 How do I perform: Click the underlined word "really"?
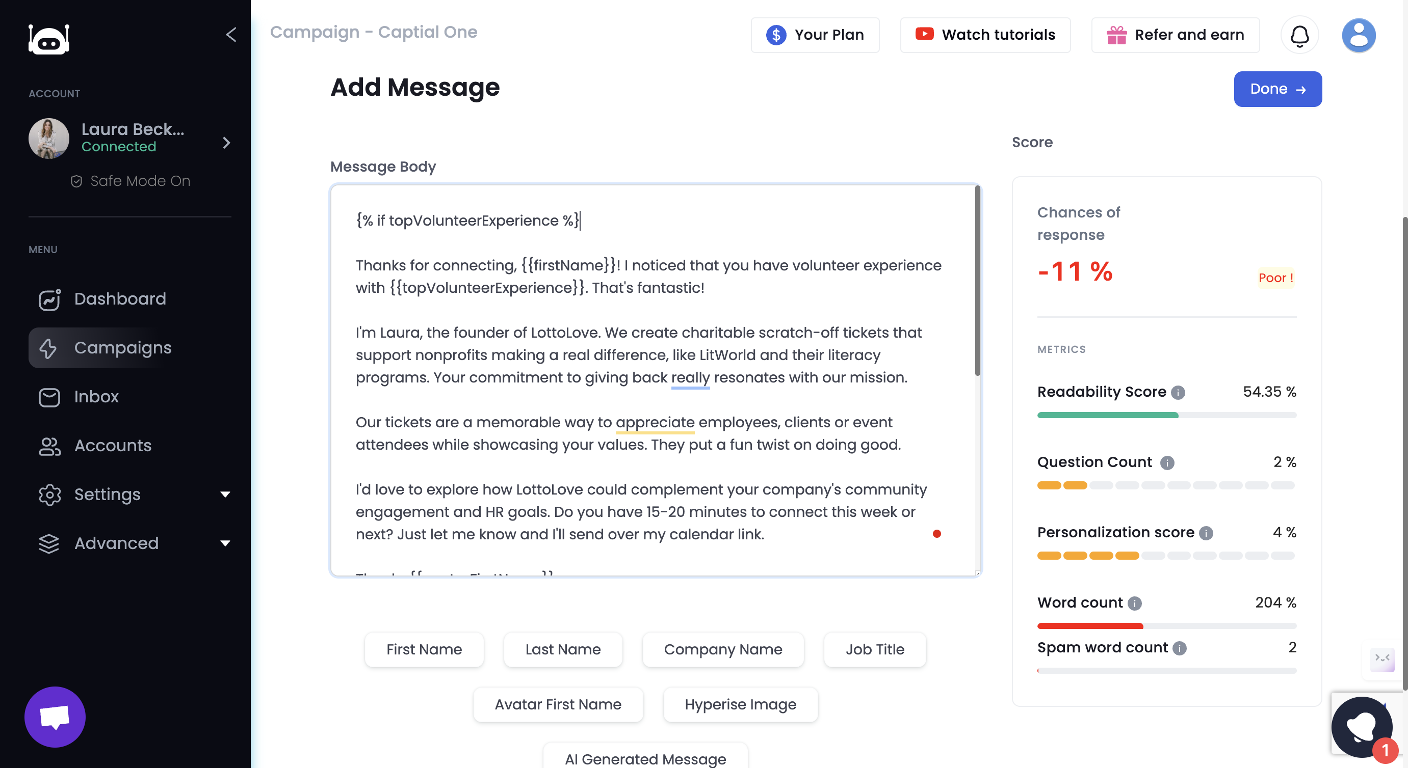tap(690, 378)
